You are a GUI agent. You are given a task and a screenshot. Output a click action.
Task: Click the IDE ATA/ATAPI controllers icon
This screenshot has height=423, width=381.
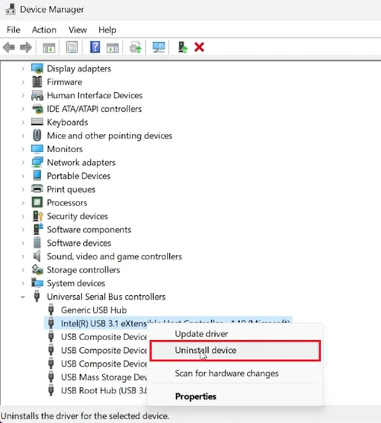click(37, 109)
